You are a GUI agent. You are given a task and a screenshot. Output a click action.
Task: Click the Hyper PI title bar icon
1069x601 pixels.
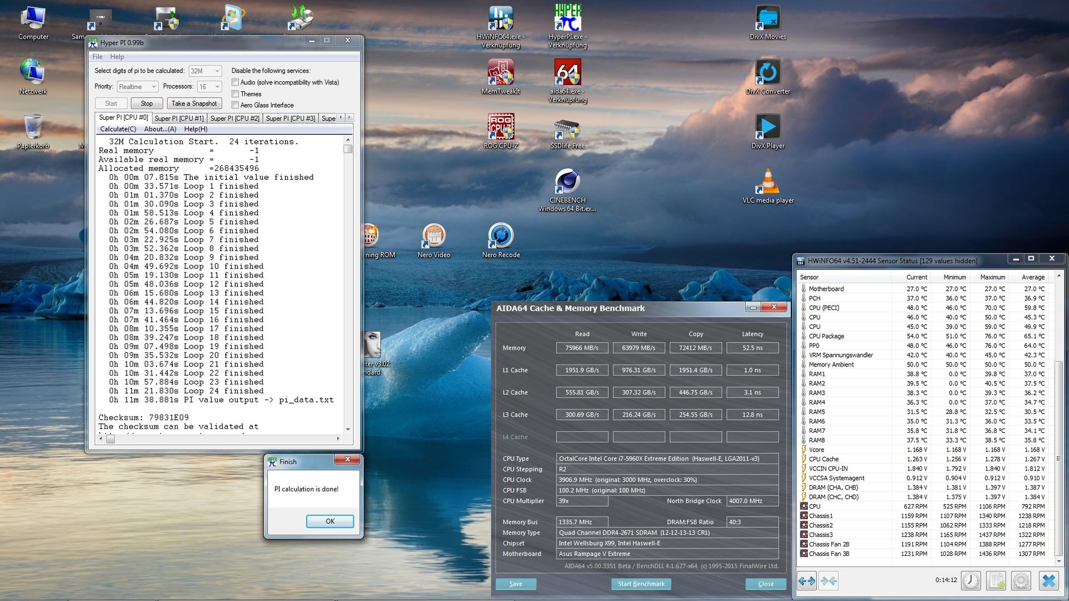click(93, 42)
